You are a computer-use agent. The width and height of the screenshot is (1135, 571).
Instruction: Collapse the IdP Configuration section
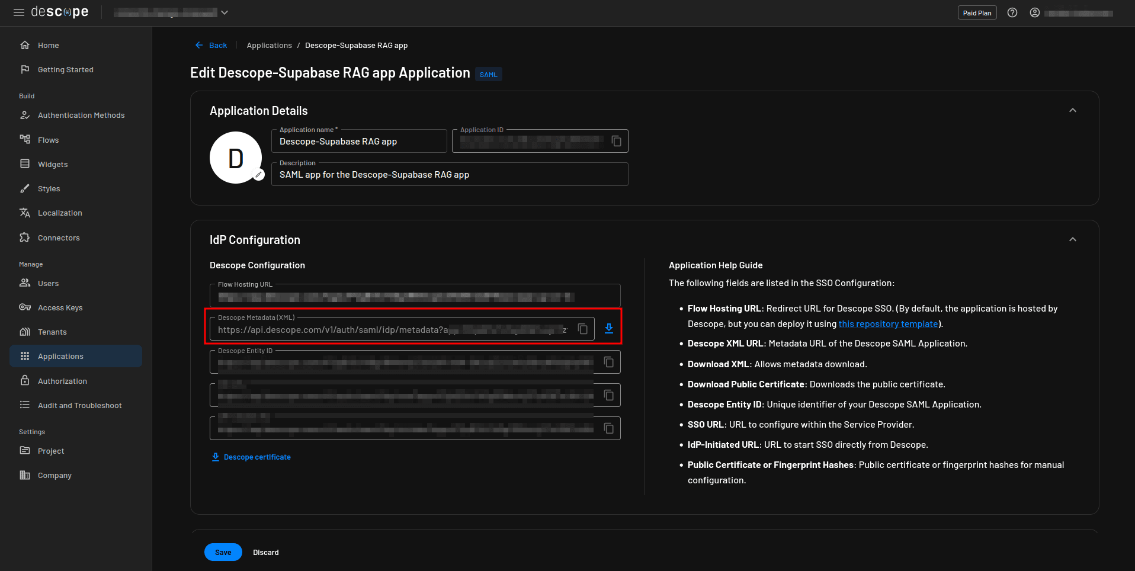coord(1072,240)
